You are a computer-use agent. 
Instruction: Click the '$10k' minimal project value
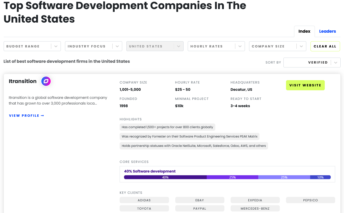[x=179, y=106]
